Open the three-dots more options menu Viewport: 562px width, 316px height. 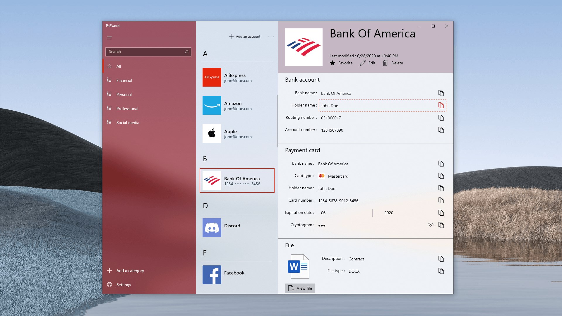(271, 37)
